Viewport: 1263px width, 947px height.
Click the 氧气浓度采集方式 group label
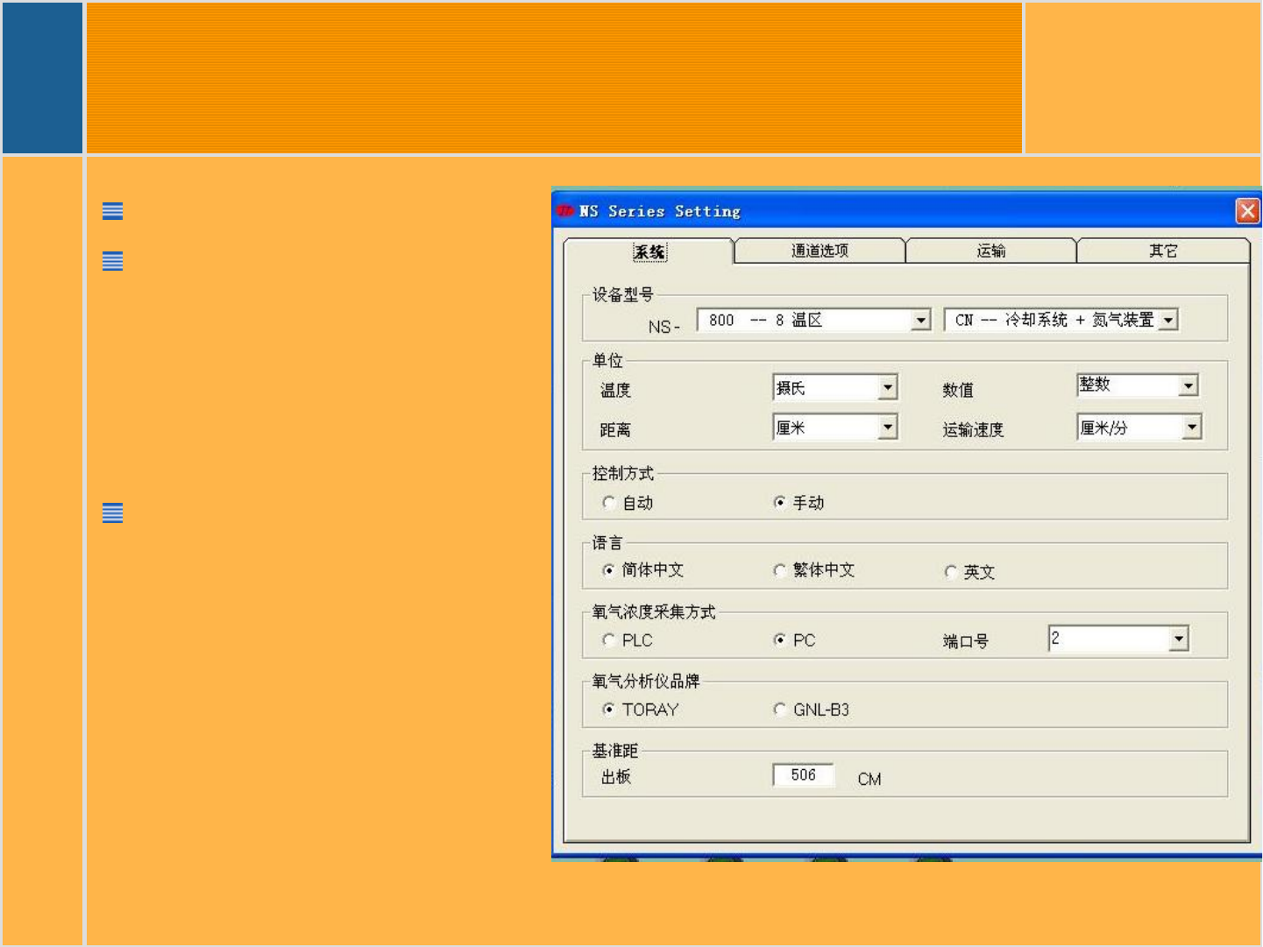[653, 611]
